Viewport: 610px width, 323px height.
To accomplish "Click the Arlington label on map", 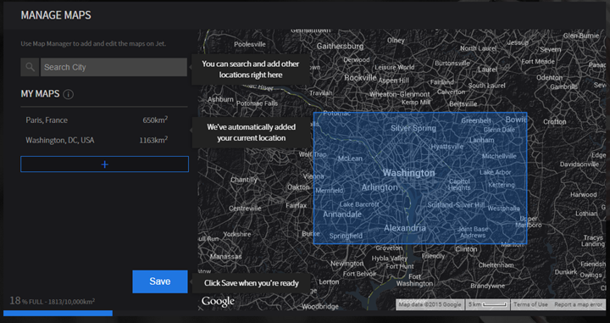I will click(380, 187).
